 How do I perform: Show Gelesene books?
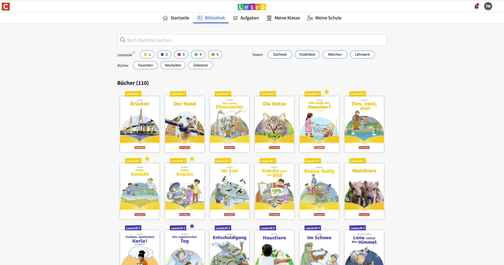(x=201, y=65)
